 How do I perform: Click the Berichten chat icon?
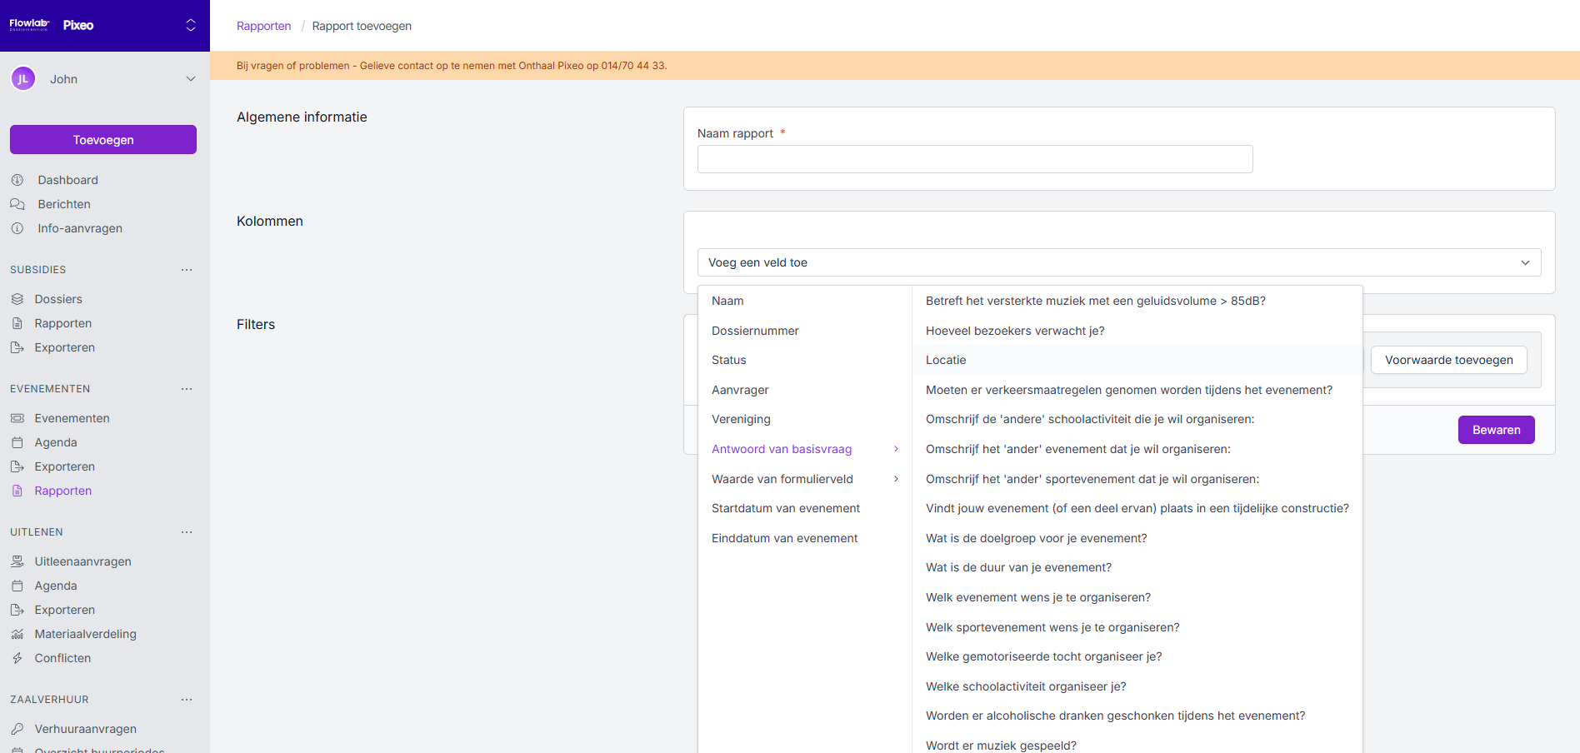coord(17,204)
